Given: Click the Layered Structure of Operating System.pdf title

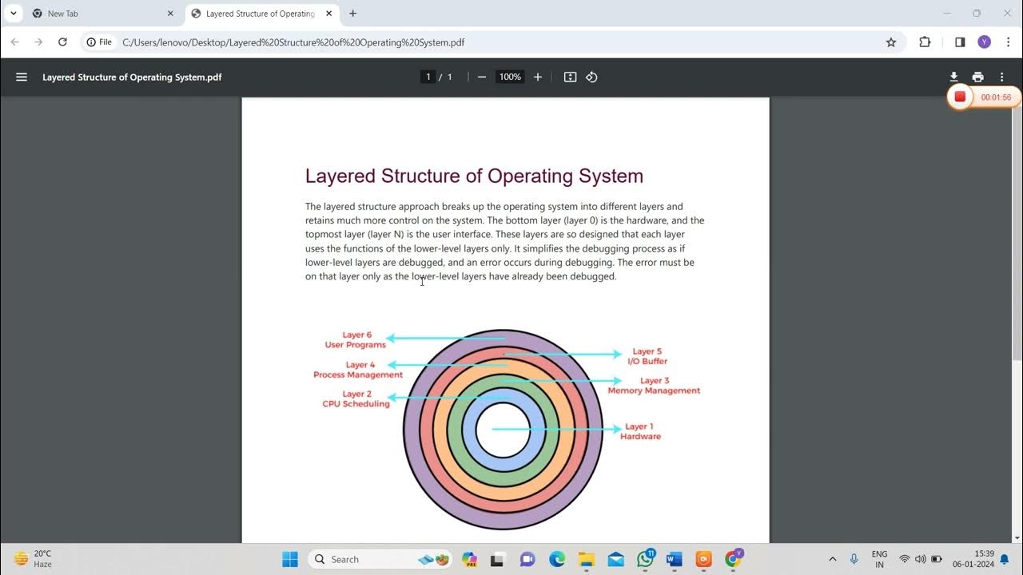Looking at the screenshot, I should (x=132, y=77).
